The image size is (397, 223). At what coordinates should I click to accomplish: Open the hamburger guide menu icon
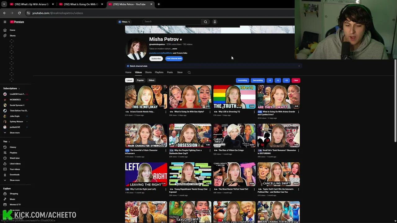pos(5,22)
